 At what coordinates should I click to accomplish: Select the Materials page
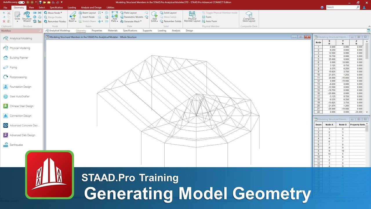(x=113, y=30)
